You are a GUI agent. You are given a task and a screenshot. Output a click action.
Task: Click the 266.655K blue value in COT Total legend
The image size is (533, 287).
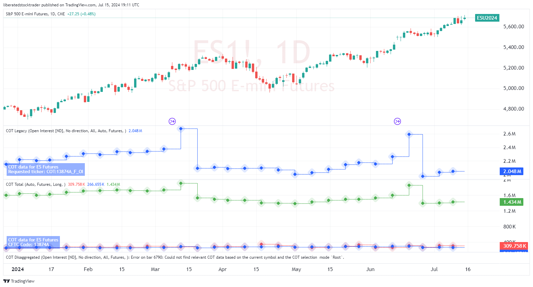(x=96, y=184)
